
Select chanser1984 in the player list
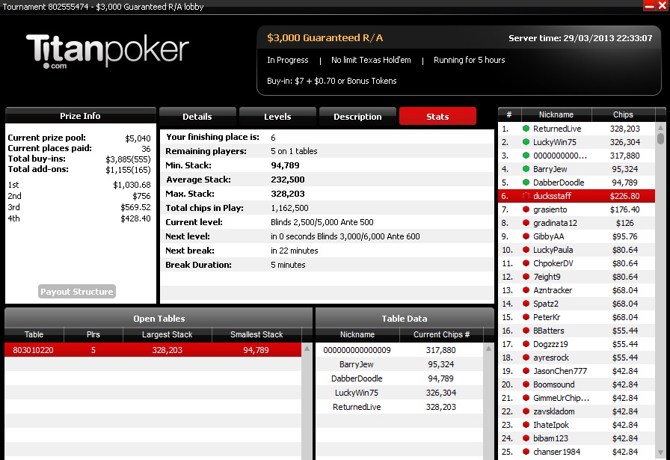click(577, 452)
